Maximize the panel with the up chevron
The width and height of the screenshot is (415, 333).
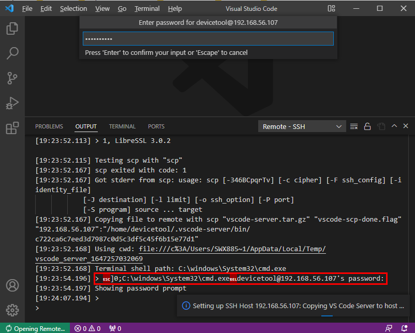394,126
